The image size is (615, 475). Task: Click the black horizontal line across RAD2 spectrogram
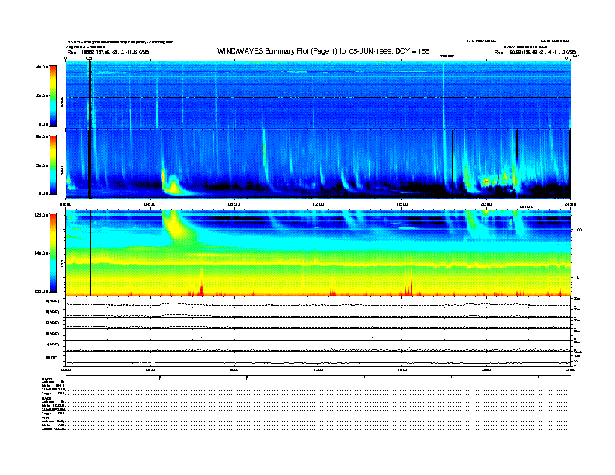318,97
